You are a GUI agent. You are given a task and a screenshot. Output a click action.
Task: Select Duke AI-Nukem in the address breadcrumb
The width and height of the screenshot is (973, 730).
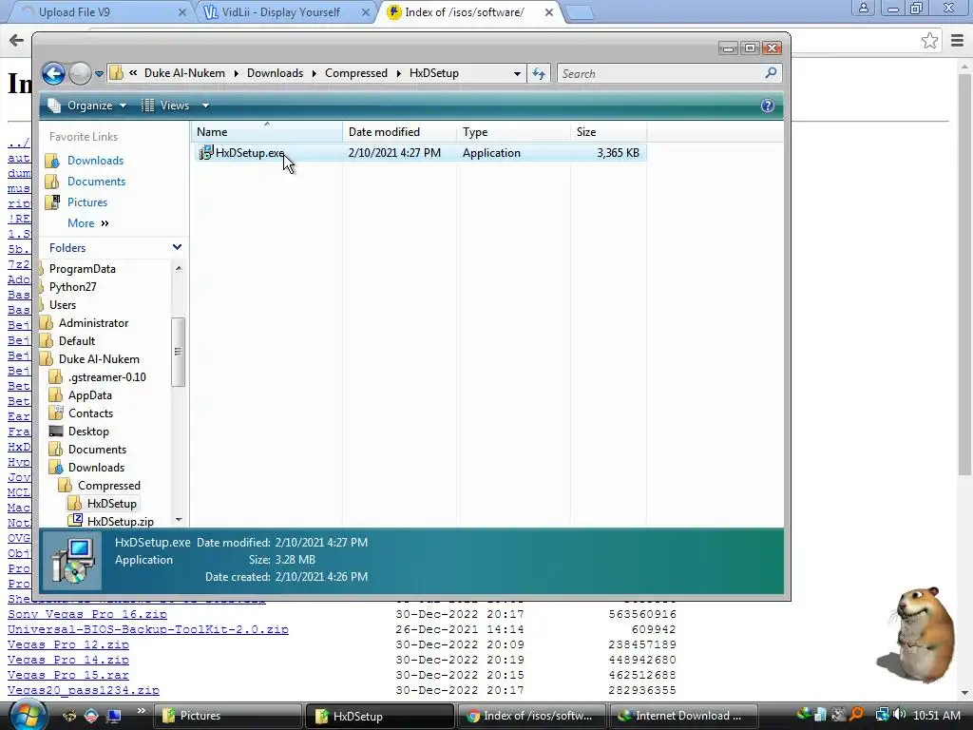pos(185,73)
